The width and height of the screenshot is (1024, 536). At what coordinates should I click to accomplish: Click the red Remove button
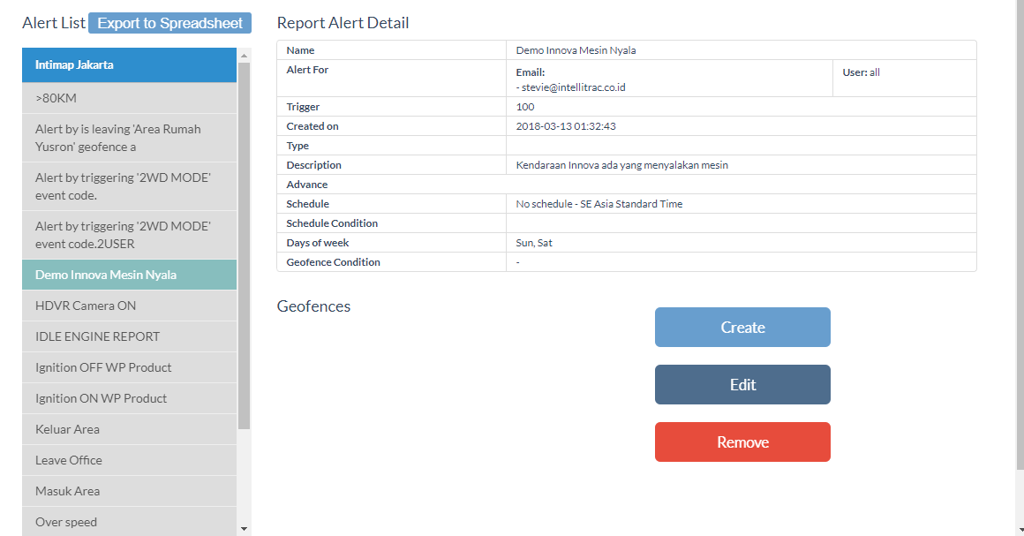point(742,442)
